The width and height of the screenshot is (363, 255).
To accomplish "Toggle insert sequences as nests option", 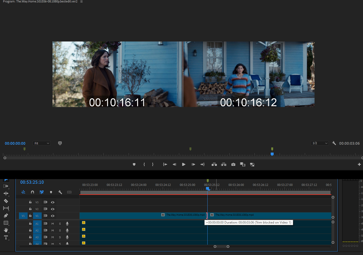I will click(x=23, y=192).
